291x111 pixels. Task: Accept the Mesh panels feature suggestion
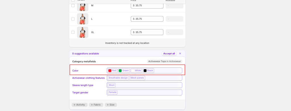(137, 78)
